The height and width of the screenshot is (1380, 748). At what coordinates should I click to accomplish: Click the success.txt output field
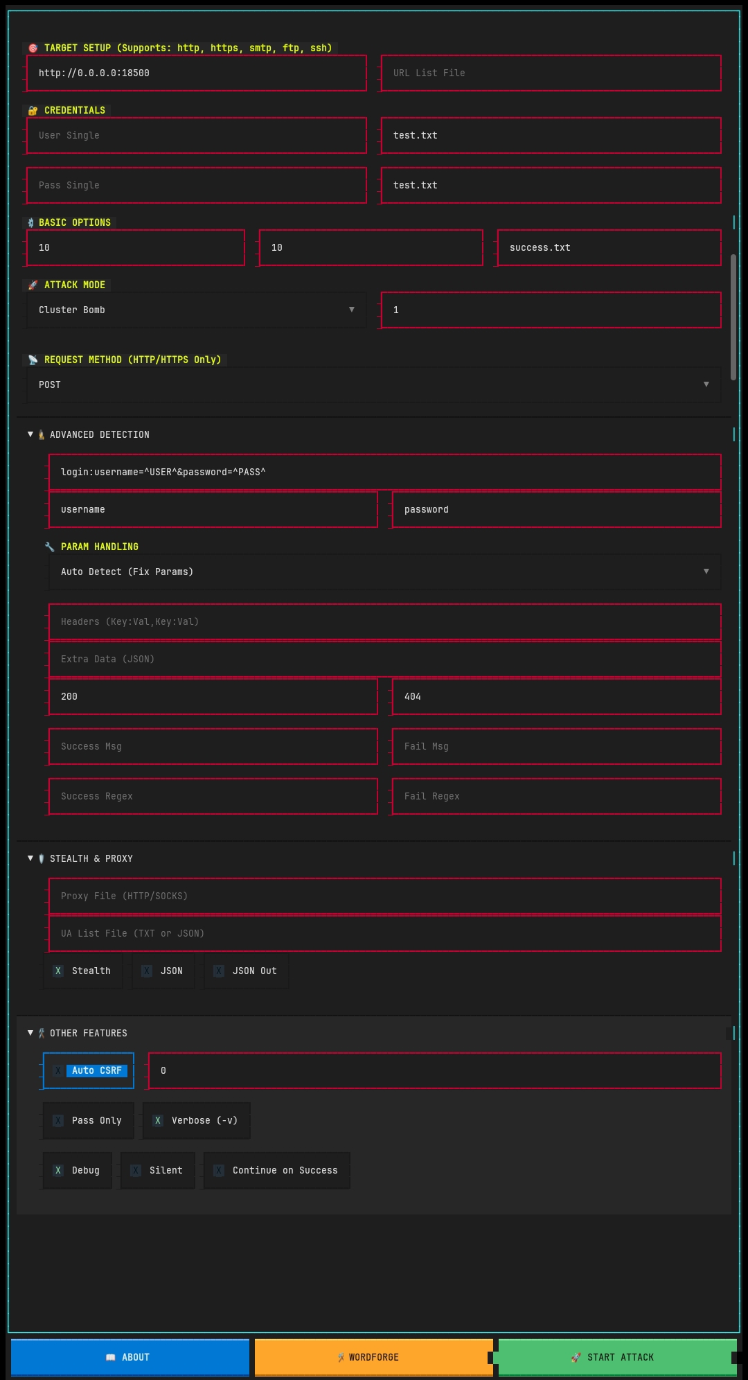coord(609,247)
